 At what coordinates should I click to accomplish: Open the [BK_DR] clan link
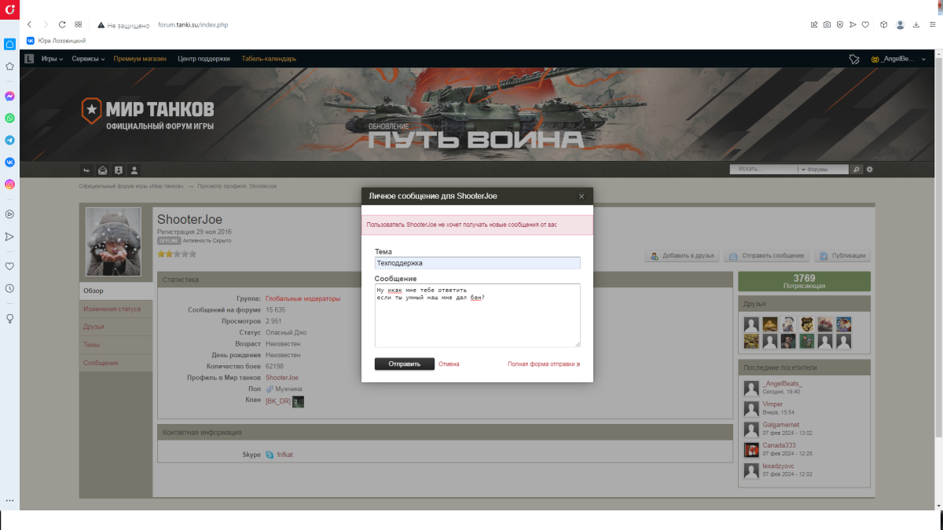[278, 401]
